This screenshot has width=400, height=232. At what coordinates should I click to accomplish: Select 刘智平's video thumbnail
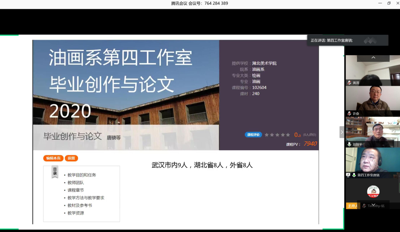[x=373, y=132]
